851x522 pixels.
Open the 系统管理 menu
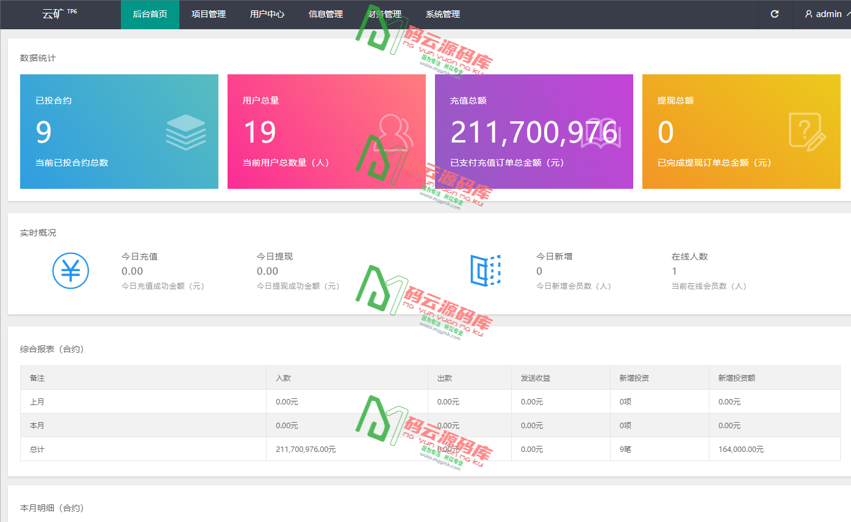(x=443, y=14)
